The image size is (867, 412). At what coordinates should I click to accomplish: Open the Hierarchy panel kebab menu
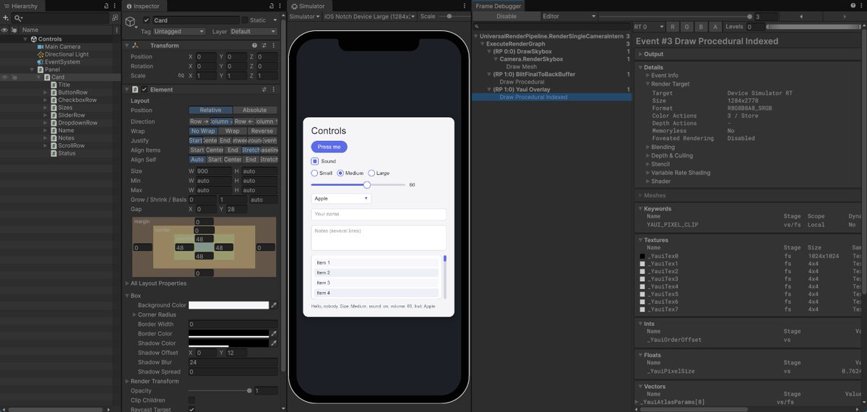(x=116, y=6)
